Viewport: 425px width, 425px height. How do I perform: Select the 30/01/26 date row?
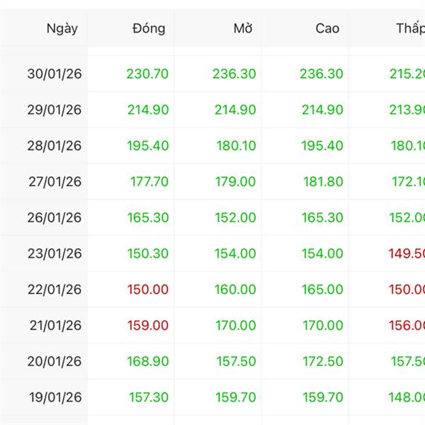click(x=55, y=74)
